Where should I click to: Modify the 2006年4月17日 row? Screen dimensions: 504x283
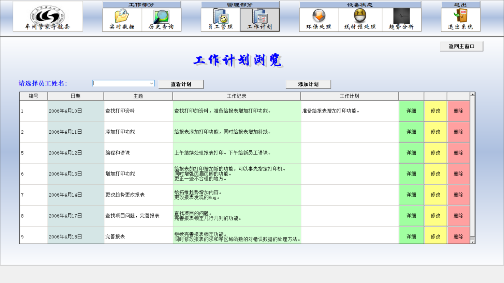(x=435, y=216)
